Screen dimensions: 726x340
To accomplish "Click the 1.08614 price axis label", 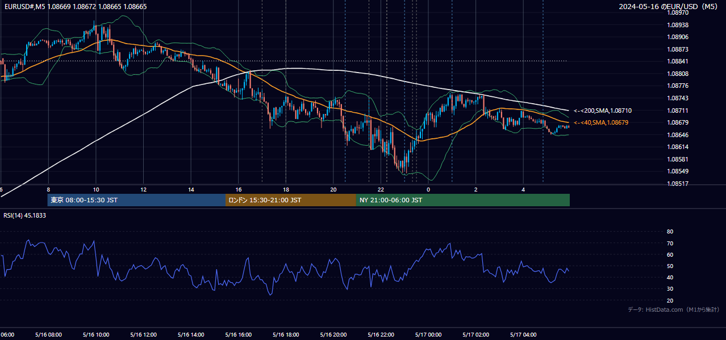I will click(x=678, y=147).
